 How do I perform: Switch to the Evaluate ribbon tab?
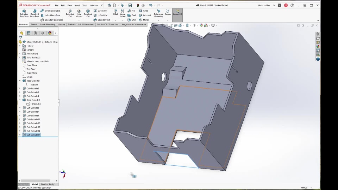71,25
